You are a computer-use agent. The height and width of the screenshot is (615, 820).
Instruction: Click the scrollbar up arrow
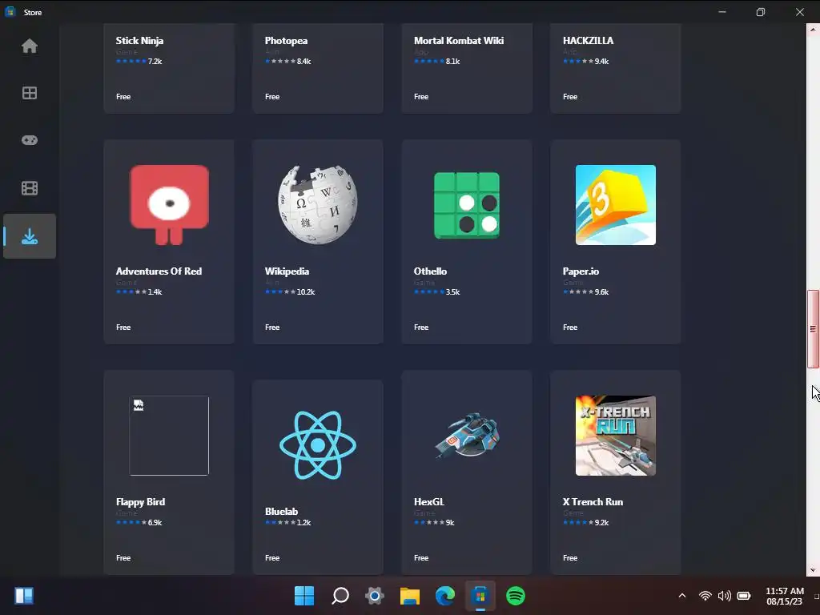[x=813, y=30]
